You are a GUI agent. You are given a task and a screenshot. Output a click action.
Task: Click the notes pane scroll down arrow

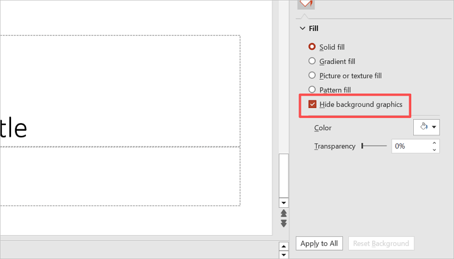click(x=284, y=254)
